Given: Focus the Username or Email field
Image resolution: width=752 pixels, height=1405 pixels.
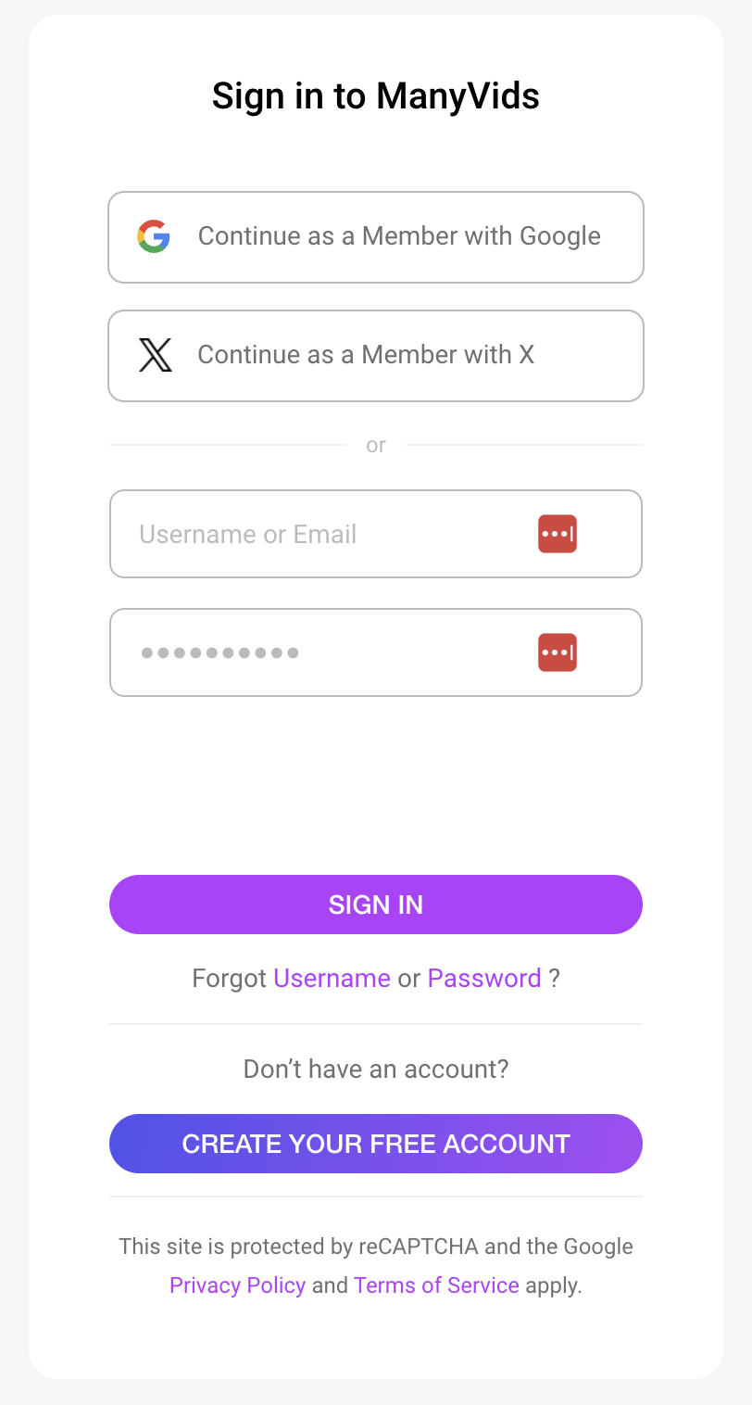Looking at the screenshot, I should pyautogui.click(x=324, y=534).
